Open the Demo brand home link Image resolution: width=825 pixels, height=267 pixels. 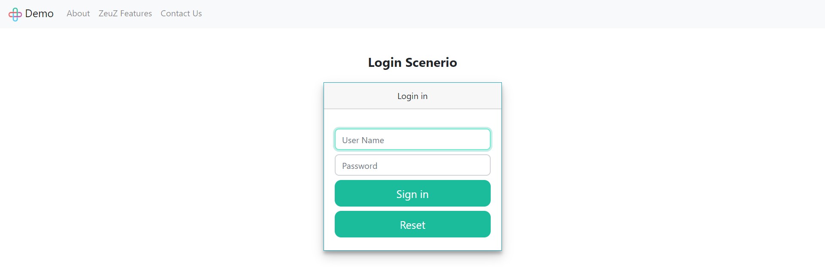point(31,14)
